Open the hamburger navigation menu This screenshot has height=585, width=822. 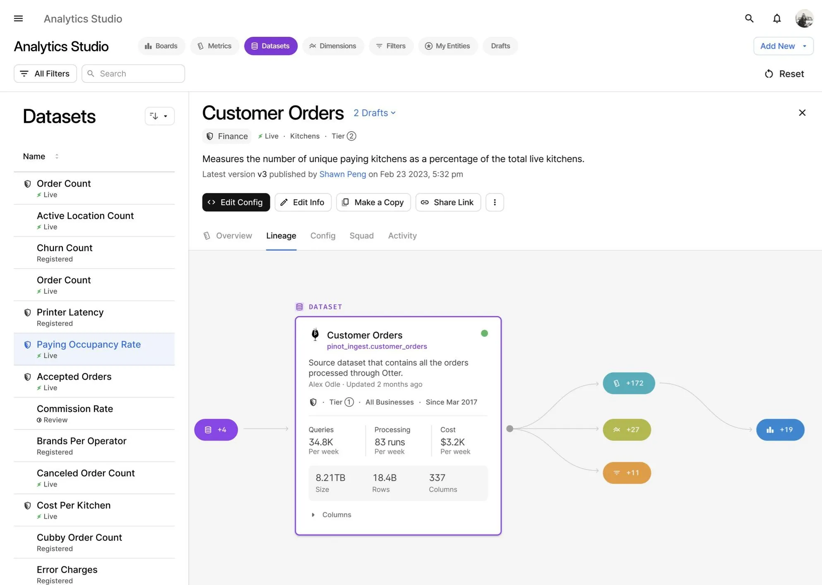click(18, 19)
